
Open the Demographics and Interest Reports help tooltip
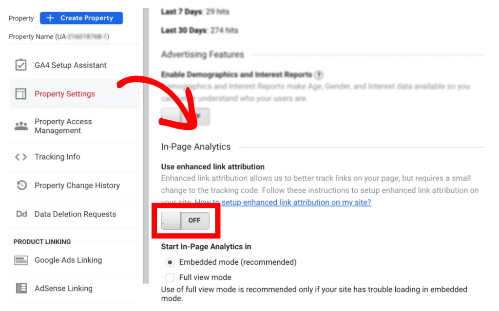pyautogui.click(x=319, y=75)
